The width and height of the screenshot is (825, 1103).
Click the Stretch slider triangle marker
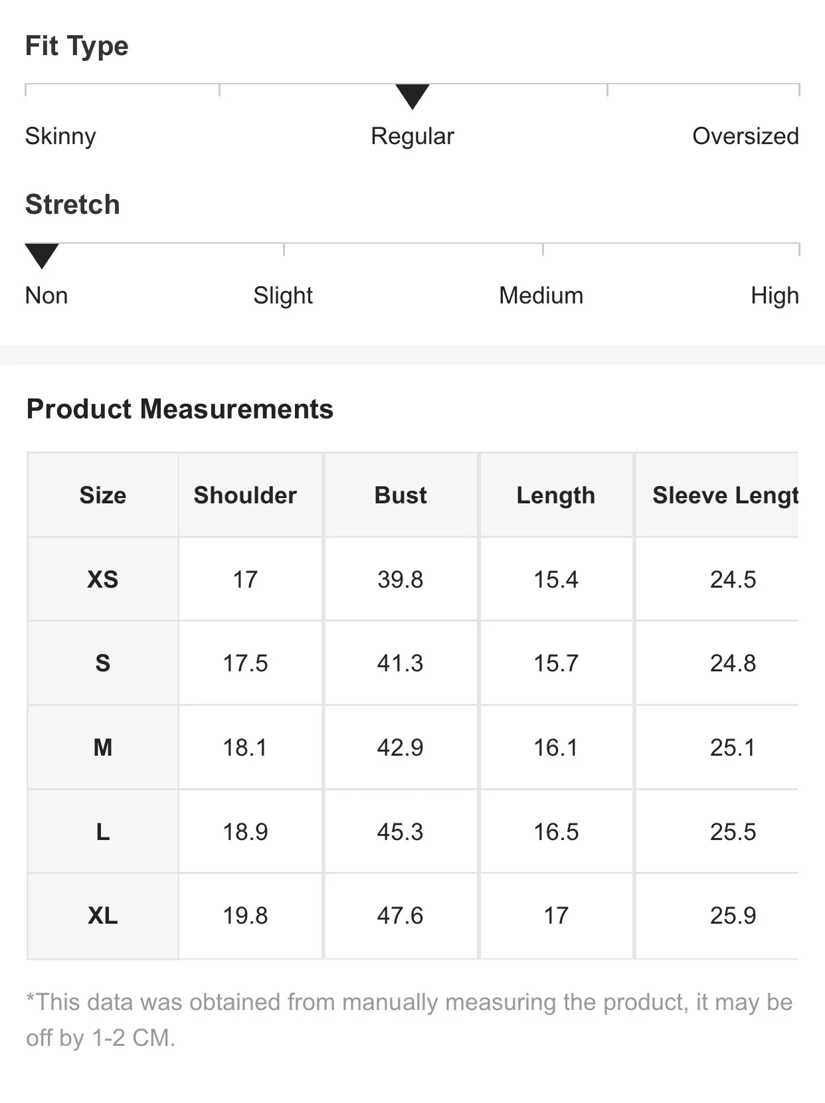[x=42, y=255]
